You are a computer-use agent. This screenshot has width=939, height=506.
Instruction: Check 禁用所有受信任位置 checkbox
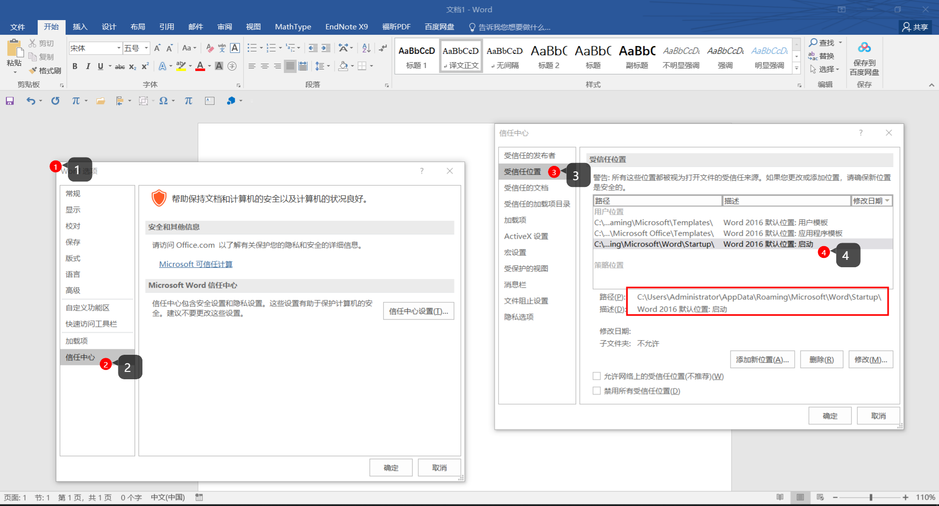pyautogui.click(x=596, y=391)
